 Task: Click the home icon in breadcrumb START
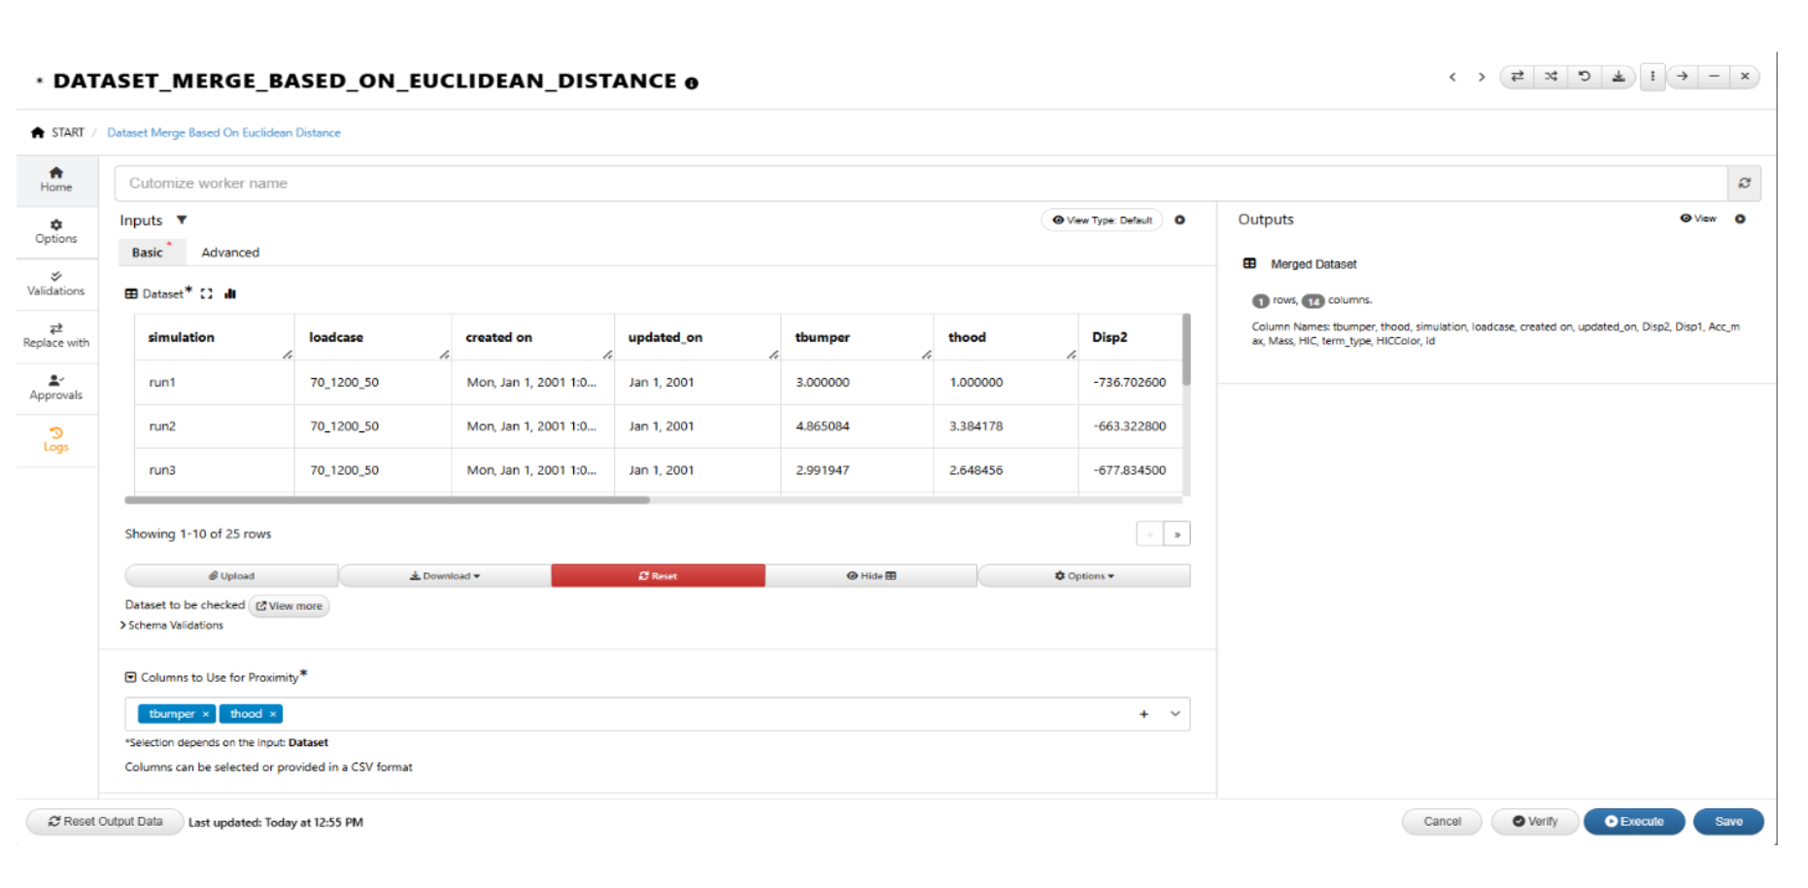[x=38, y=132]
